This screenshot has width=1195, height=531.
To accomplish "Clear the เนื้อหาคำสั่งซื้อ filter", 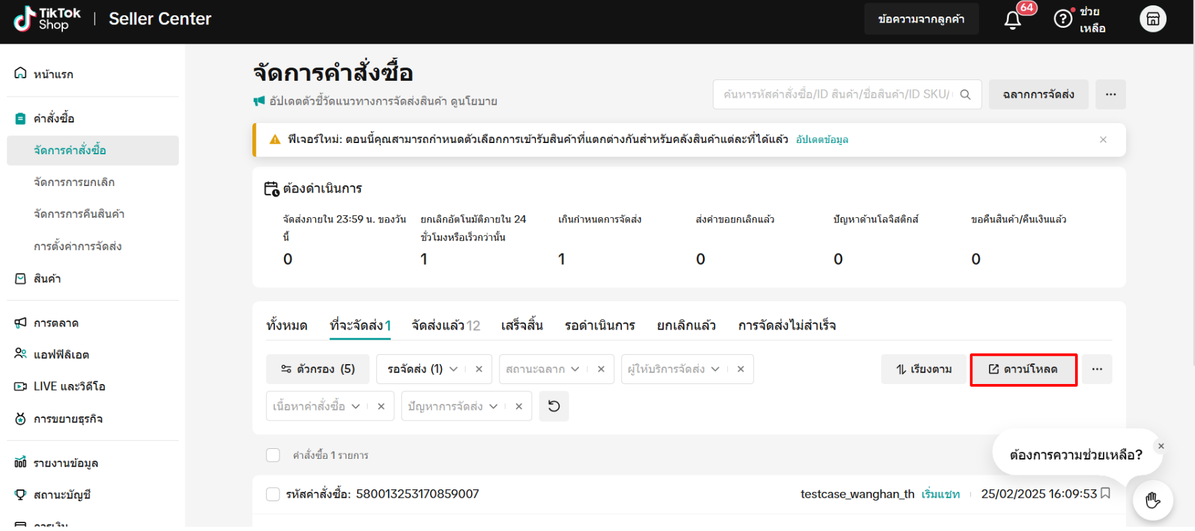I will coord(381,407).
